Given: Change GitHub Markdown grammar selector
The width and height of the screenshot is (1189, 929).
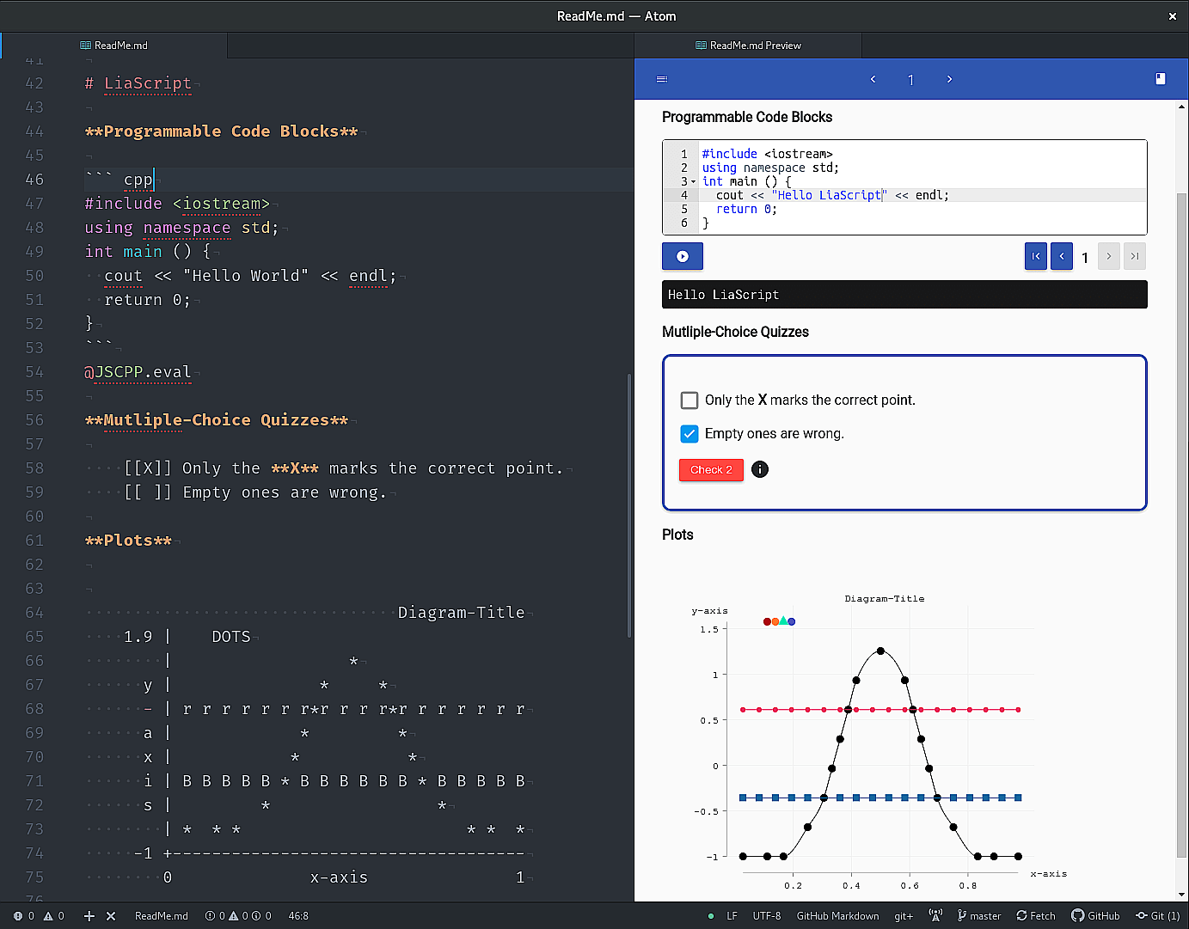Looking at the screenshot, I should [837, 916].
